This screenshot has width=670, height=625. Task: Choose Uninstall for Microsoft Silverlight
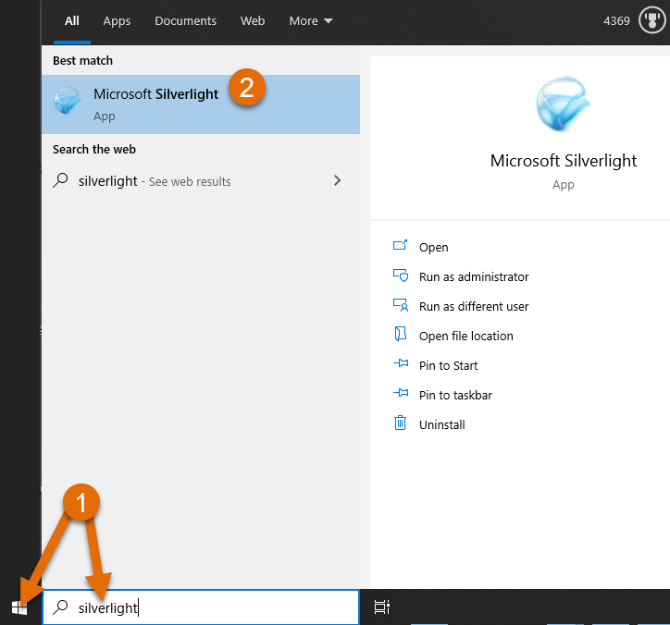point(441,424)
